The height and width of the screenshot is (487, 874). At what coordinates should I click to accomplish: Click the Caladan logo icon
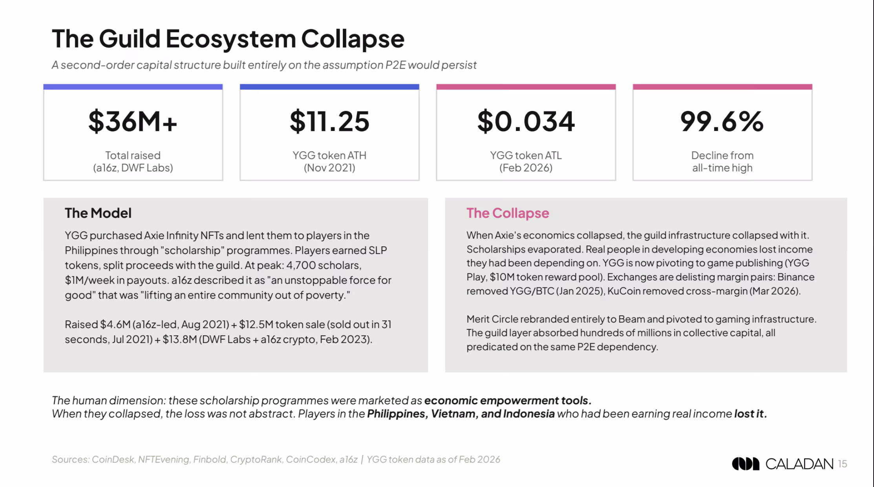[x=745, y=464]
